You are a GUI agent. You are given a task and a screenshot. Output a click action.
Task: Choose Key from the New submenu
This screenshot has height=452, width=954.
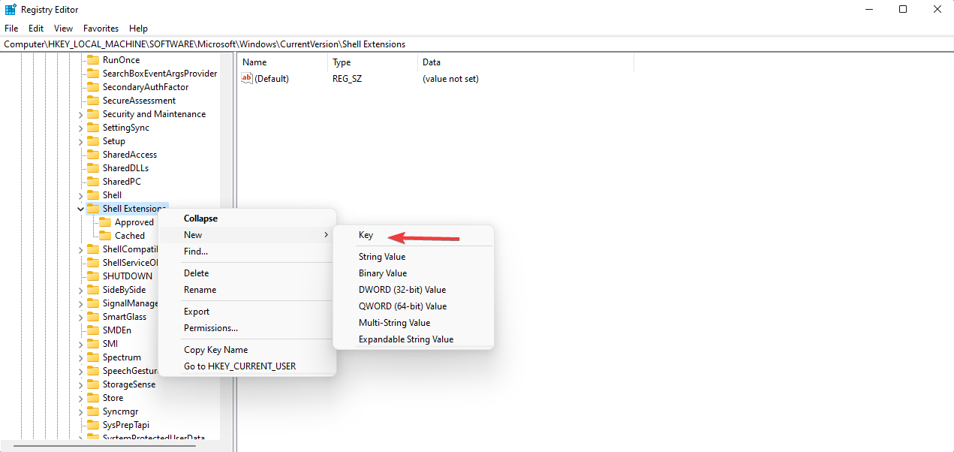click(x=414, y=235)
